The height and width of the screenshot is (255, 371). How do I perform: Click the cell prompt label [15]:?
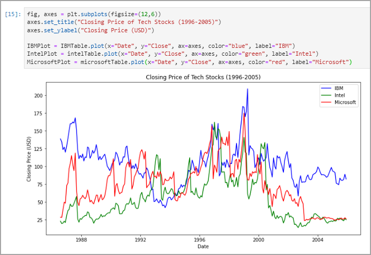13,14
